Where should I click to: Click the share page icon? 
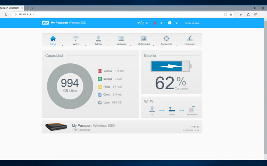click(x=255, y=14)
